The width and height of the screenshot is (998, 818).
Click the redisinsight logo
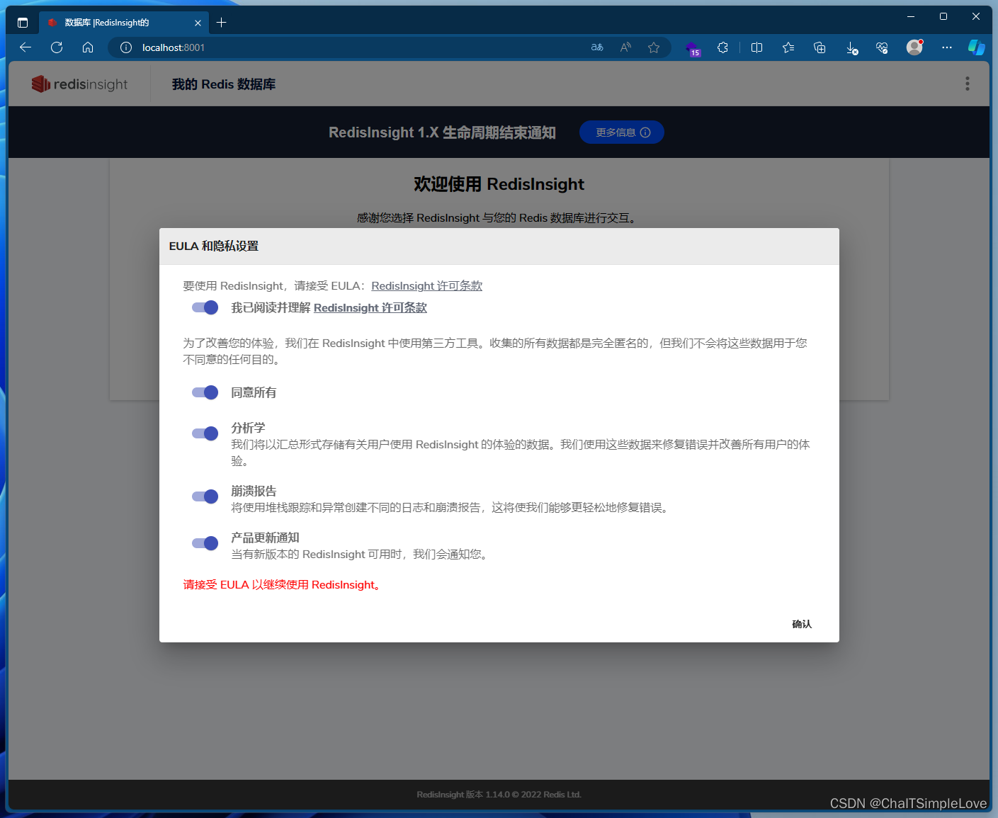[x=80, y=84]
